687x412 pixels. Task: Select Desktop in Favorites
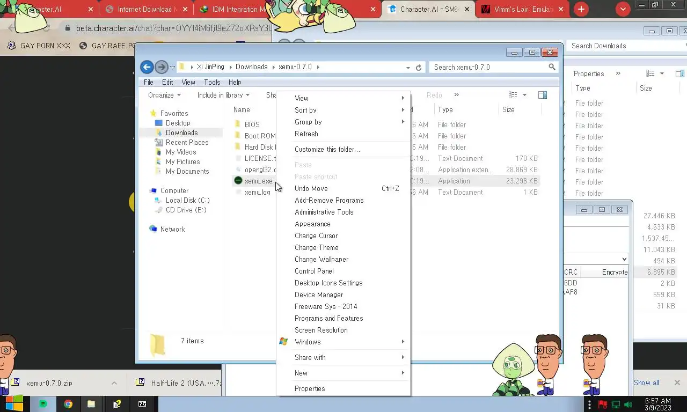178,123
